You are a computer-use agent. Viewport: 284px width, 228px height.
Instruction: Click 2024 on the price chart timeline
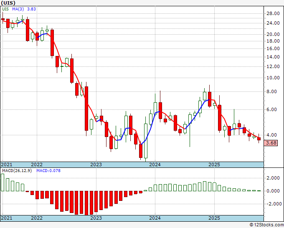tap(155, 165)
